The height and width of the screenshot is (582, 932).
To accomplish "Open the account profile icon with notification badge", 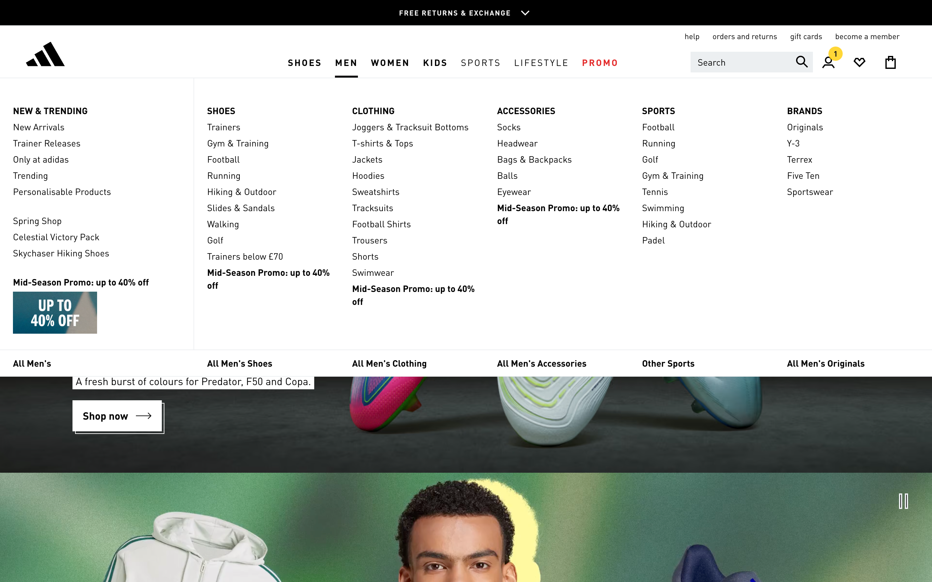I will click(x=828, y=62).
